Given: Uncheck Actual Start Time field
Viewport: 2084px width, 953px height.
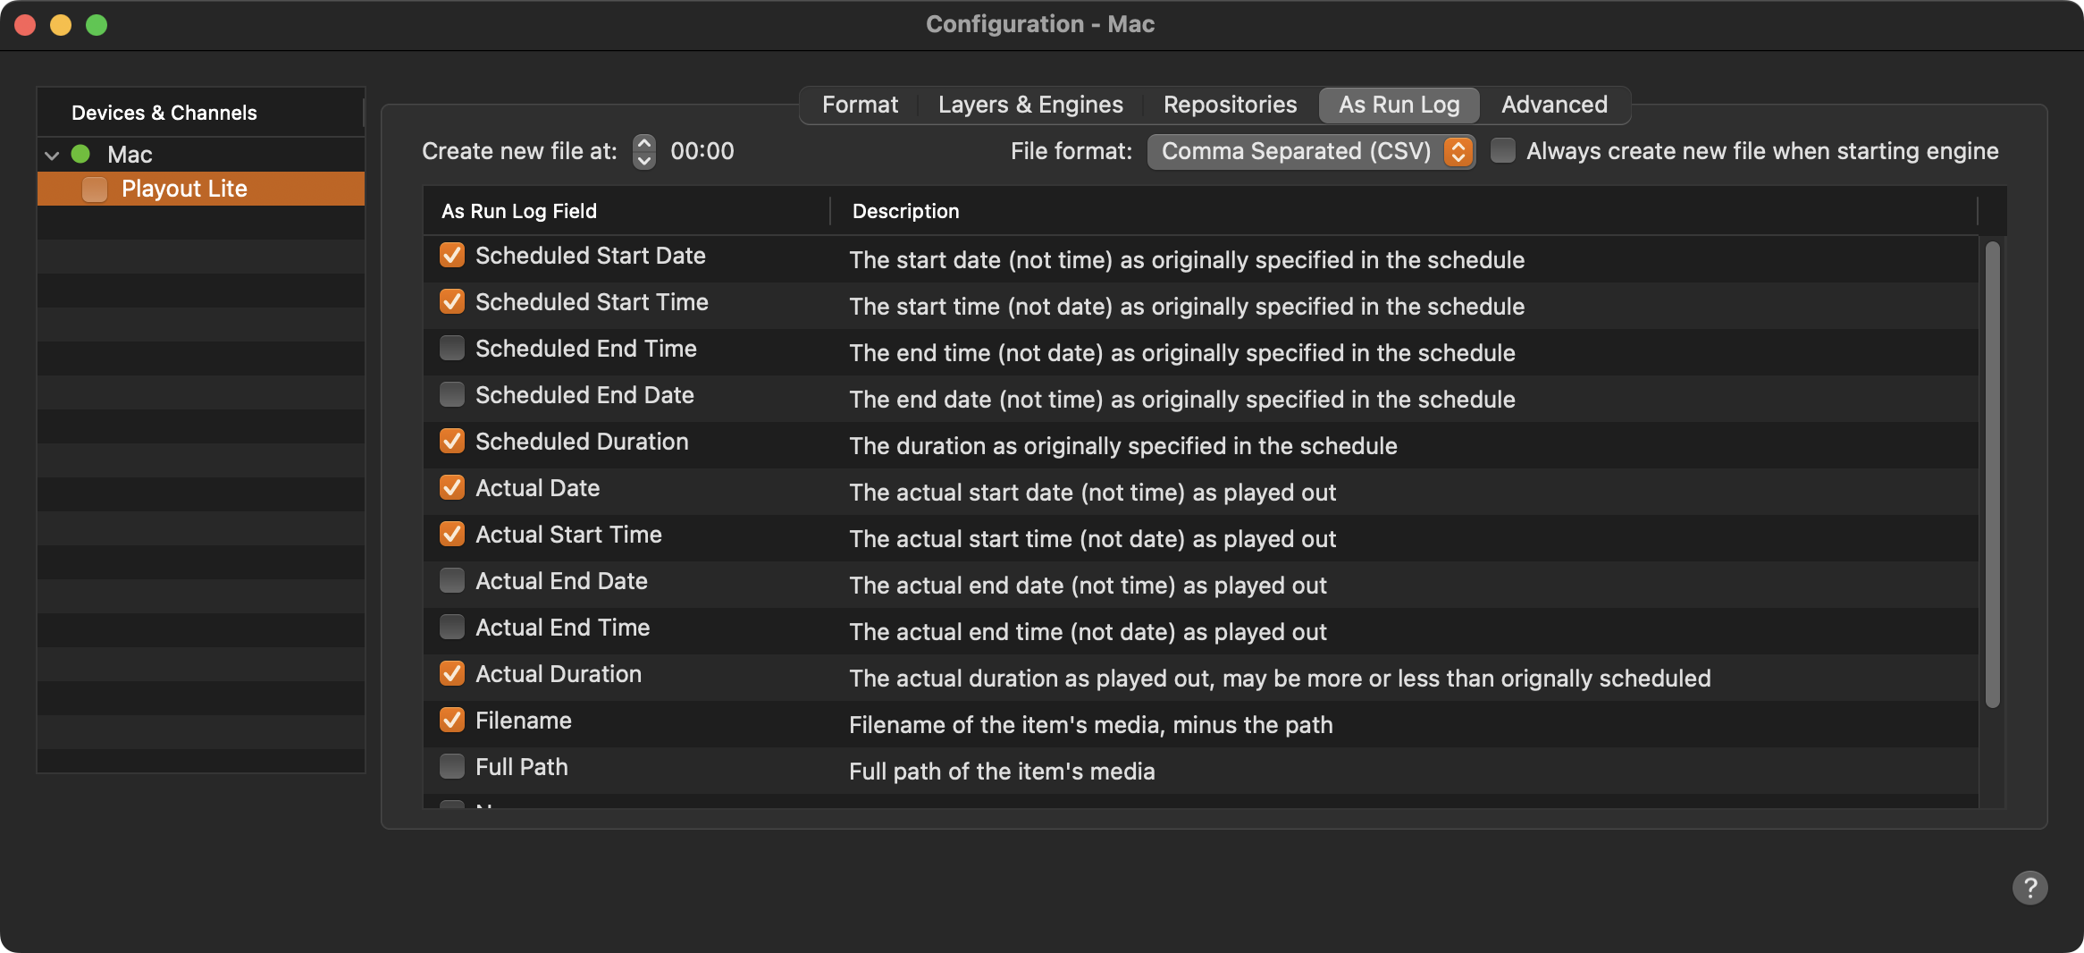Looking at the screenshot, I should point(452,534).
